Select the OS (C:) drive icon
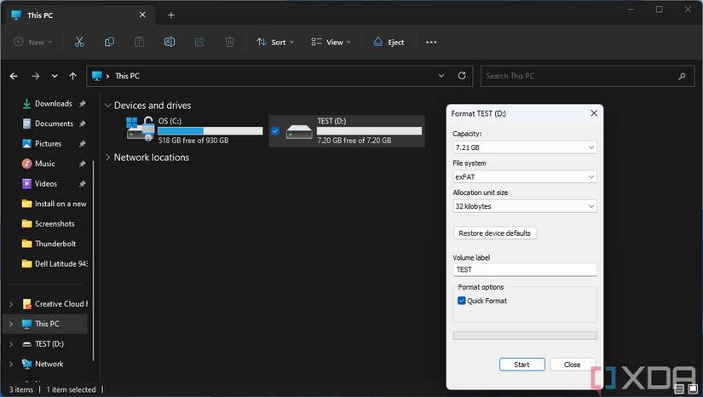Image resolution: width=703 pixels, height=397 pixels. point(141,129)
